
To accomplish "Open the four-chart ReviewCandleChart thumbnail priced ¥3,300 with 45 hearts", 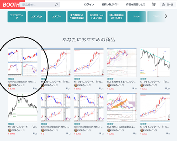I will 23,62.
